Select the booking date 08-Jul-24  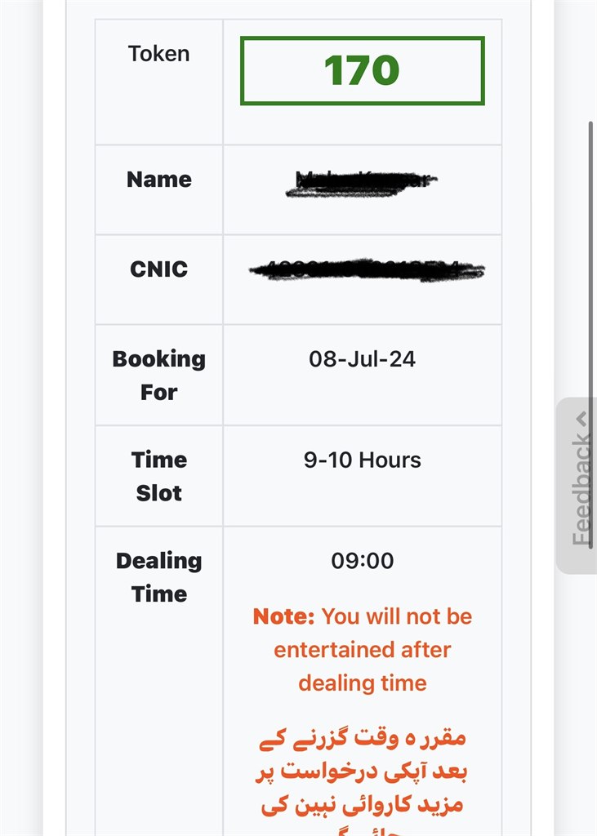(x=362, y=359)
